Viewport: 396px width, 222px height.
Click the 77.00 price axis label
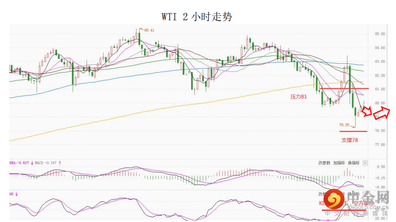380,145
